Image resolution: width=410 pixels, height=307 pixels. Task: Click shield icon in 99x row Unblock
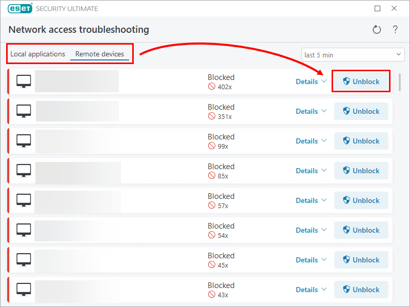click(x=346, y=141)
